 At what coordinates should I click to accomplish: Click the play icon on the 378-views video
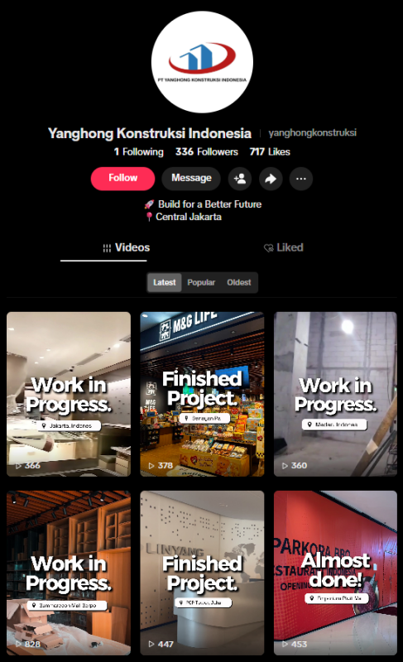tap(151, 466)
